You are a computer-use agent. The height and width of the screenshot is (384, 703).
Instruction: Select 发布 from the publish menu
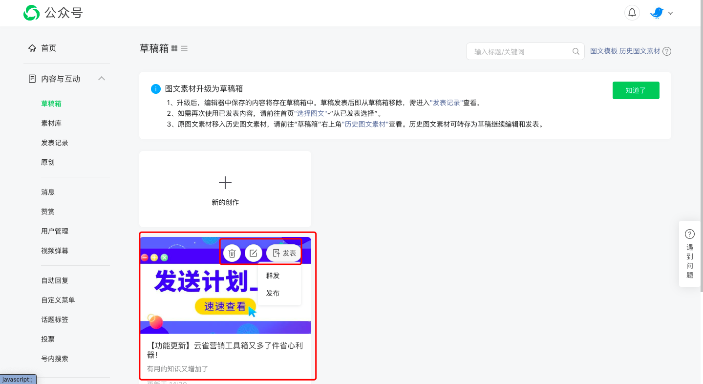273,293
